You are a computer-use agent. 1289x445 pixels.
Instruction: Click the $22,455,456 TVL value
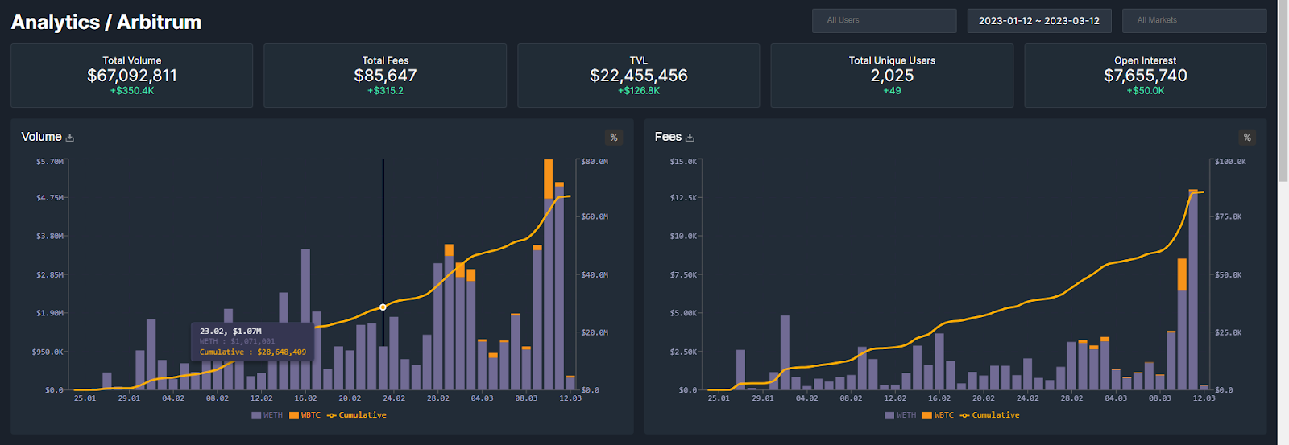tap(639, 76)
